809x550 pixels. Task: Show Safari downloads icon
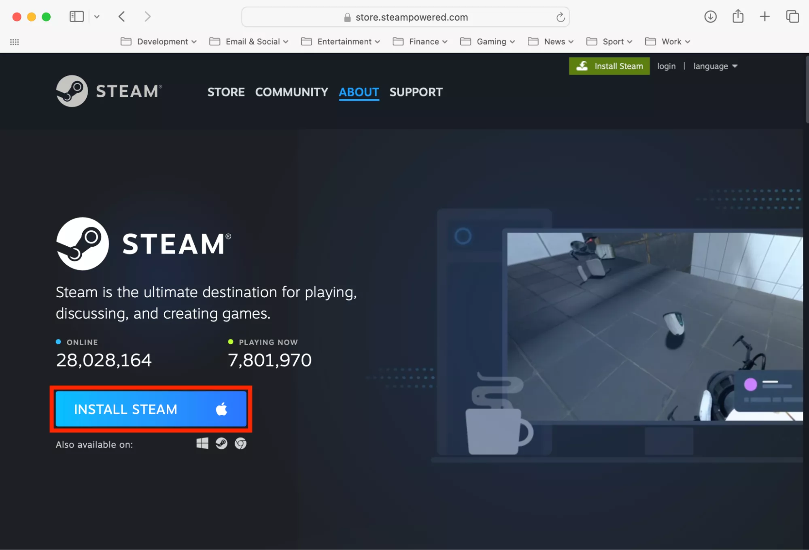point(710,17)
